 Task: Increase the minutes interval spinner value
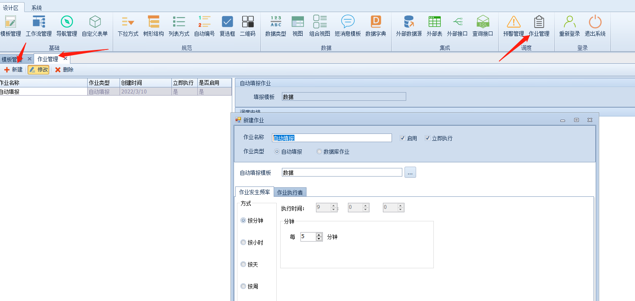[319, 235]
